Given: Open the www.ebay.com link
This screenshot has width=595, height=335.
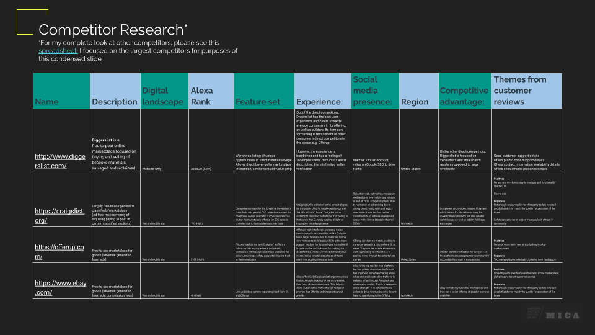Looking at the screenshot, I should coord(60,287).
